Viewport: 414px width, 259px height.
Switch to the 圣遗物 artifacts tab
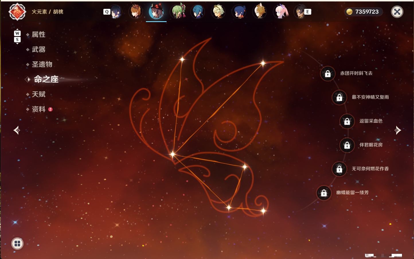42,64
